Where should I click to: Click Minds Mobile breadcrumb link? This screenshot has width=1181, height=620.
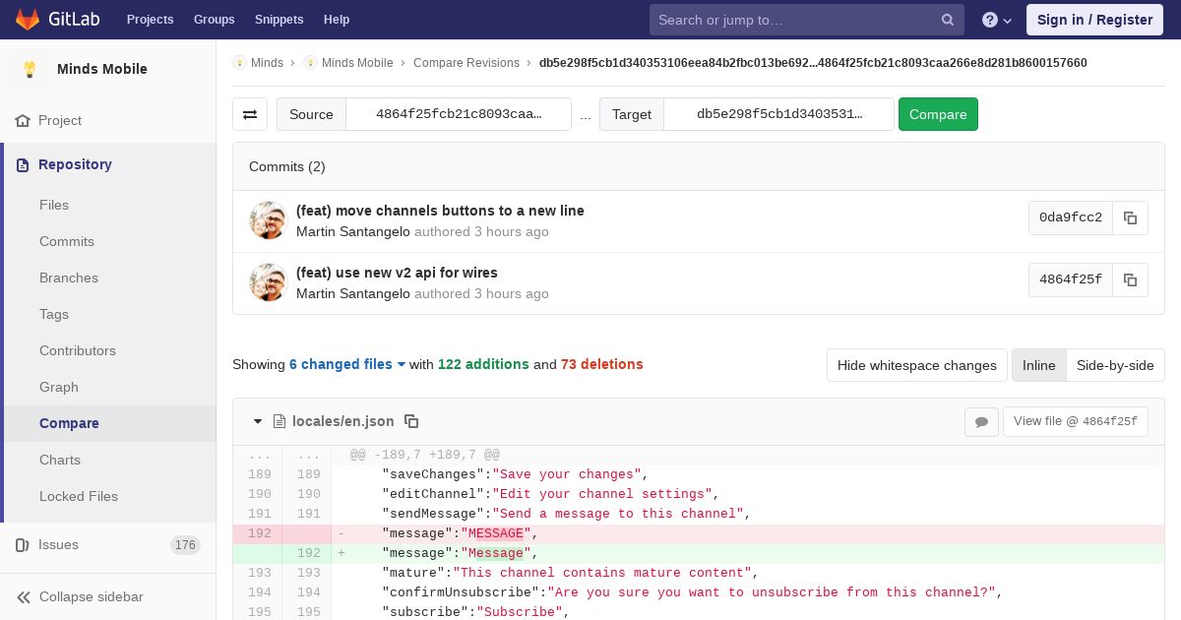[x=357, y=63]
